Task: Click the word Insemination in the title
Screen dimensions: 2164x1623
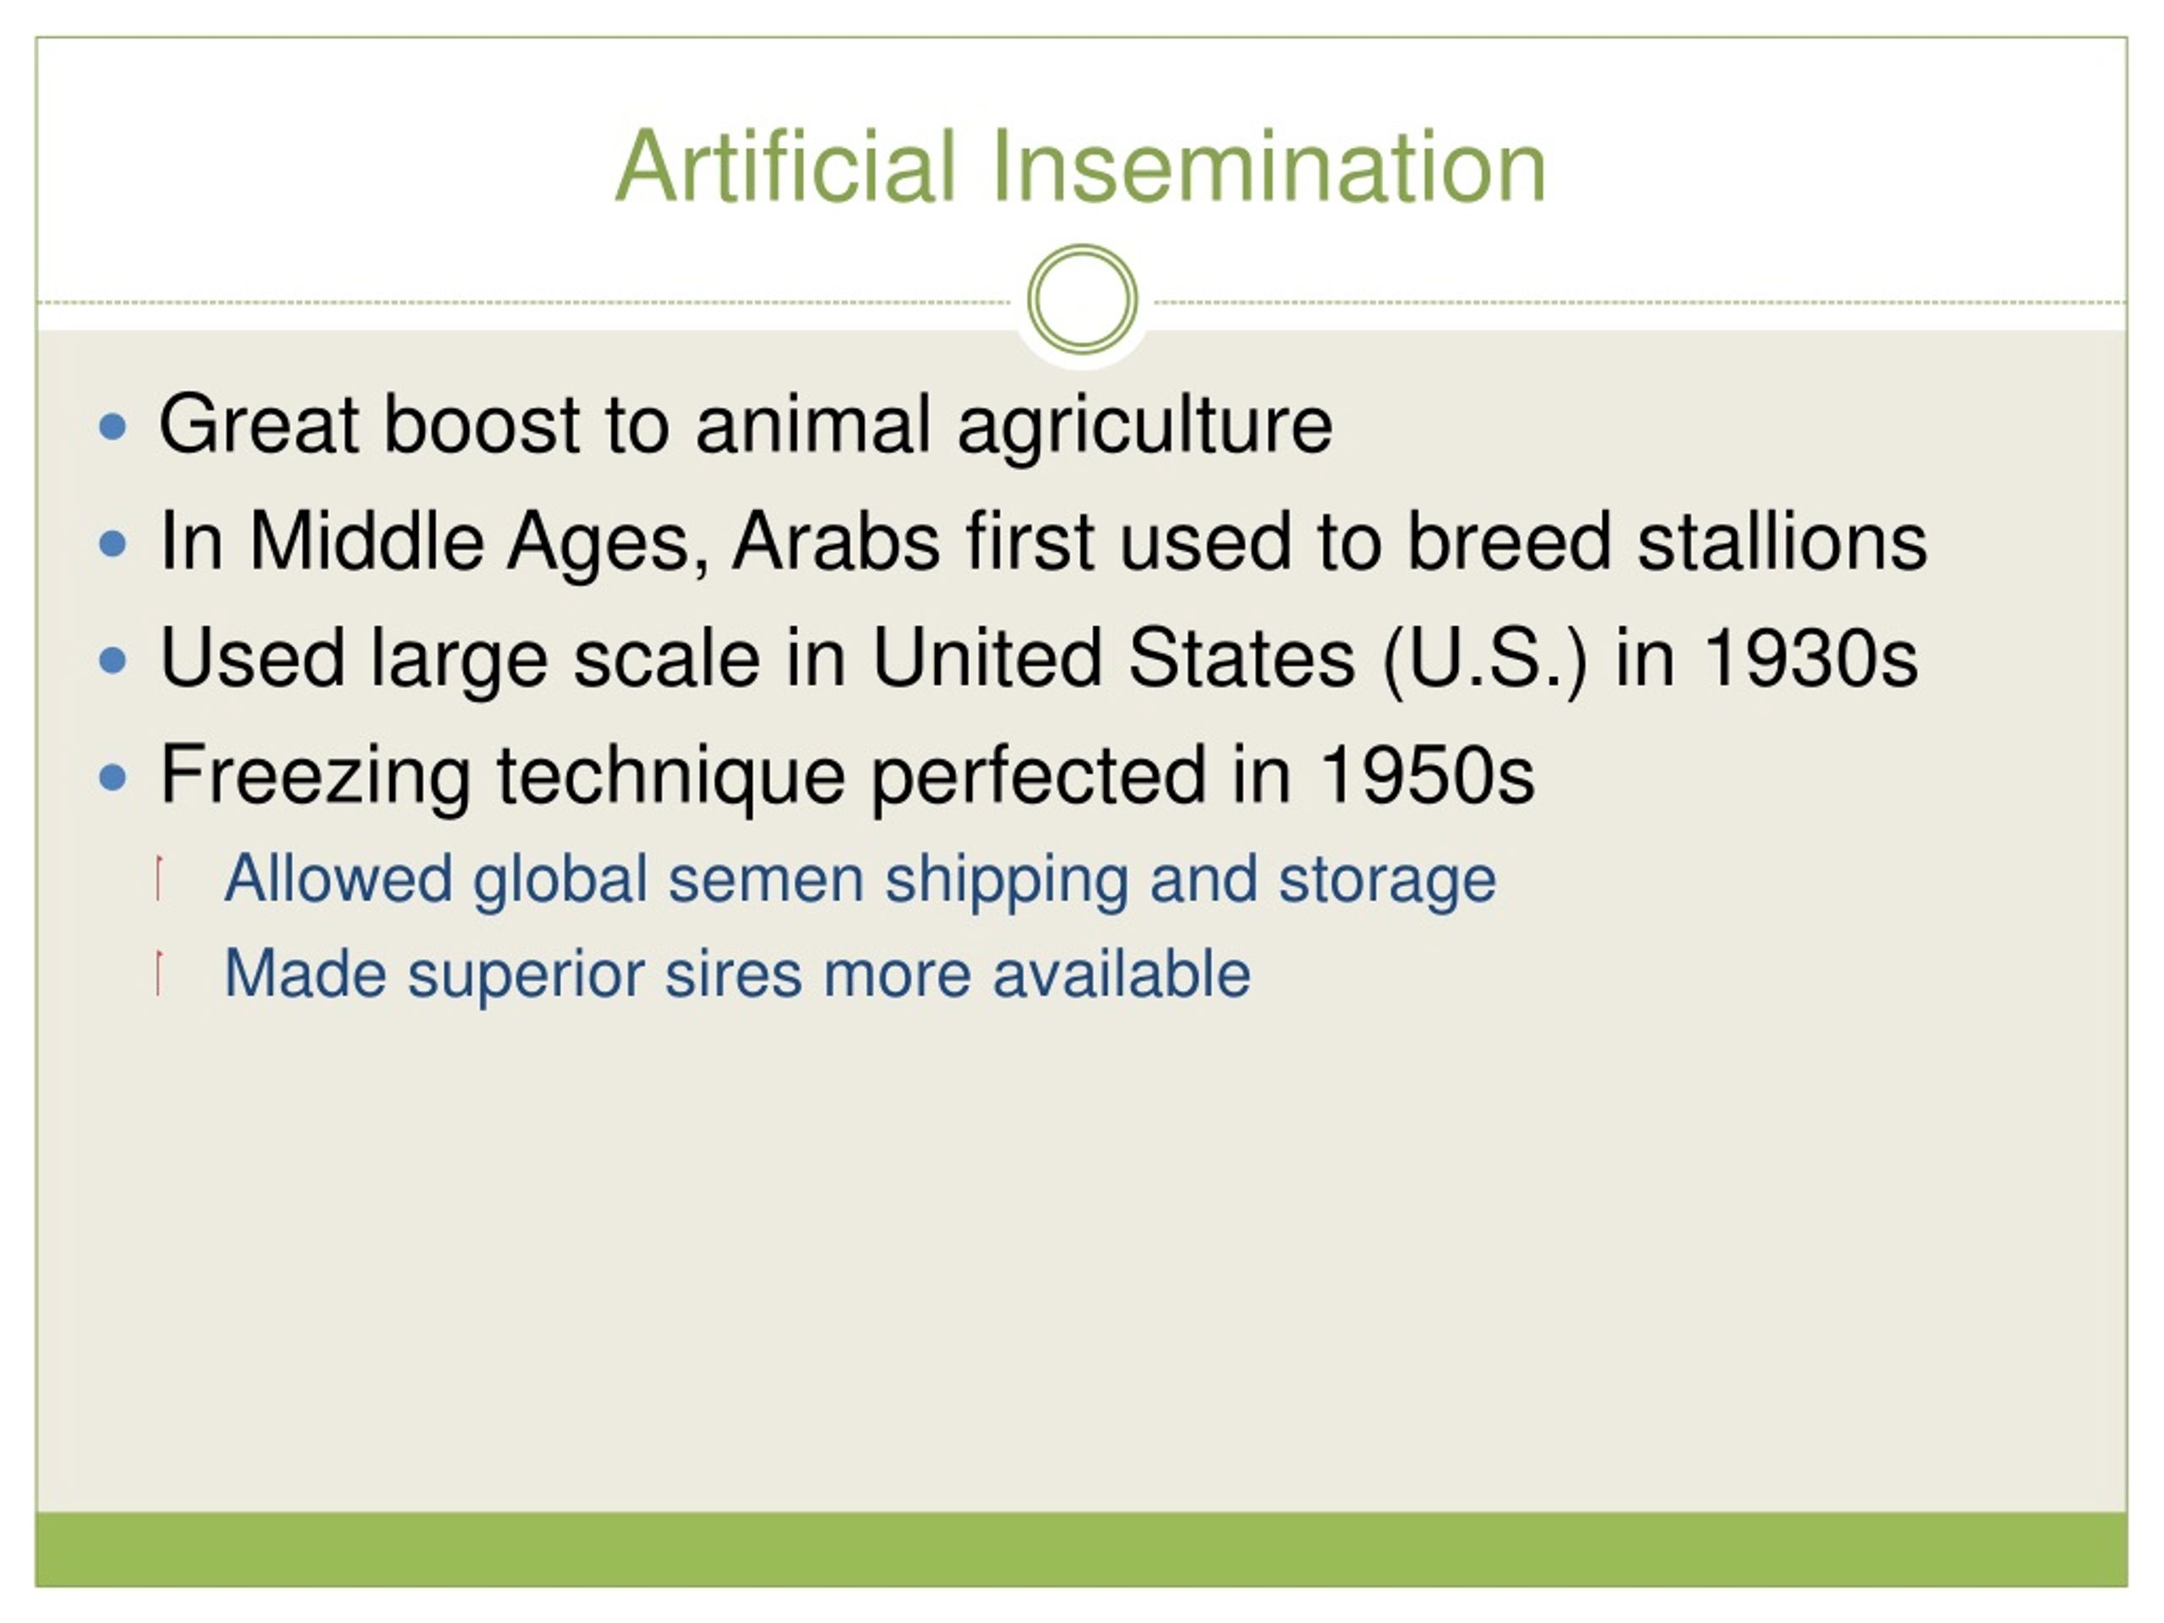Action: tap(1269, 166)
